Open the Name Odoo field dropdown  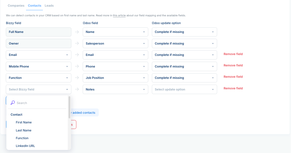115,32
